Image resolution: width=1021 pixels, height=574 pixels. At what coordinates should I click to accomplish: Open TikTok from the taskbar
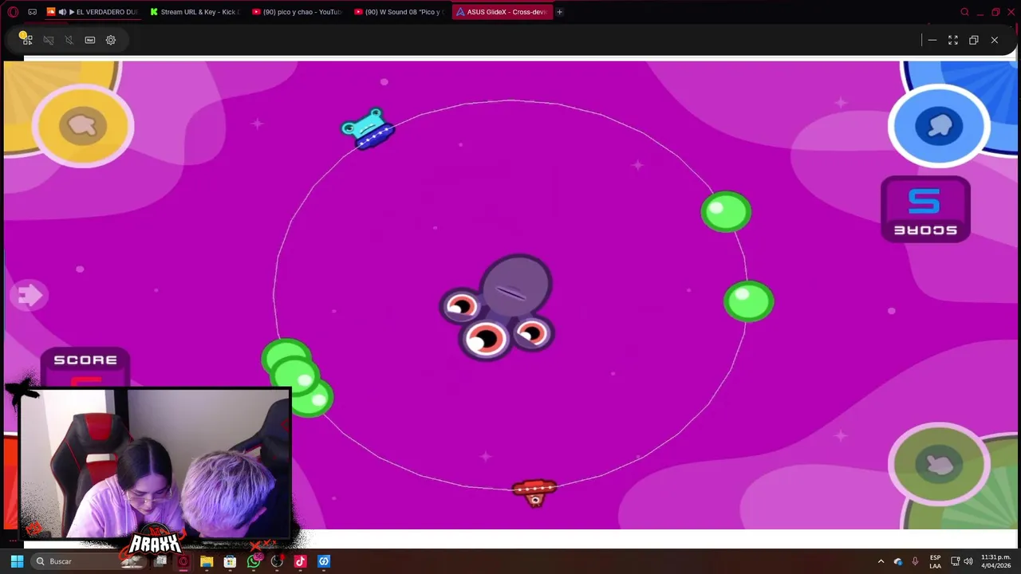tap(300, 561)
